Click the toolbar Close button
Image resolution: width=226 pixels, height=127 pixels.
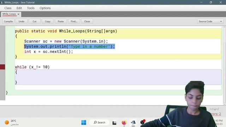(x=87, y=21)
